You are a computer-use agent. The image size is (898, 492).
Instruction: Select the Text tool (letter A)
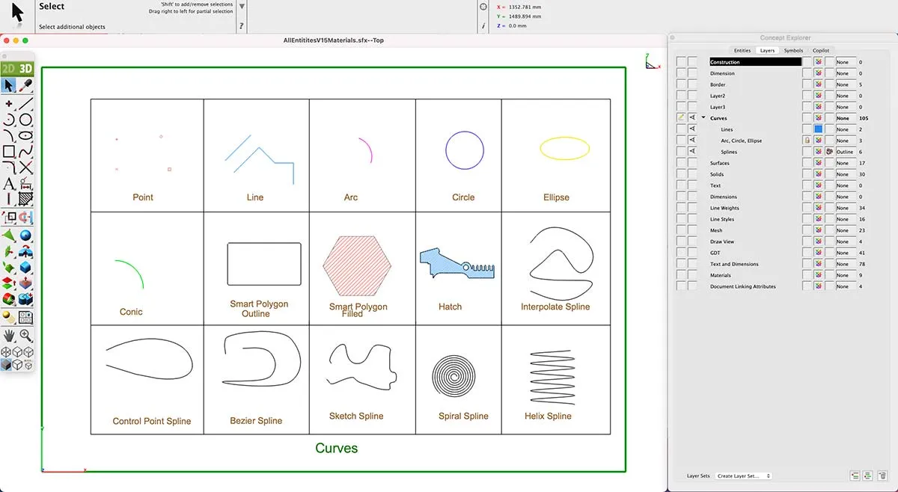tap(9, 183)
